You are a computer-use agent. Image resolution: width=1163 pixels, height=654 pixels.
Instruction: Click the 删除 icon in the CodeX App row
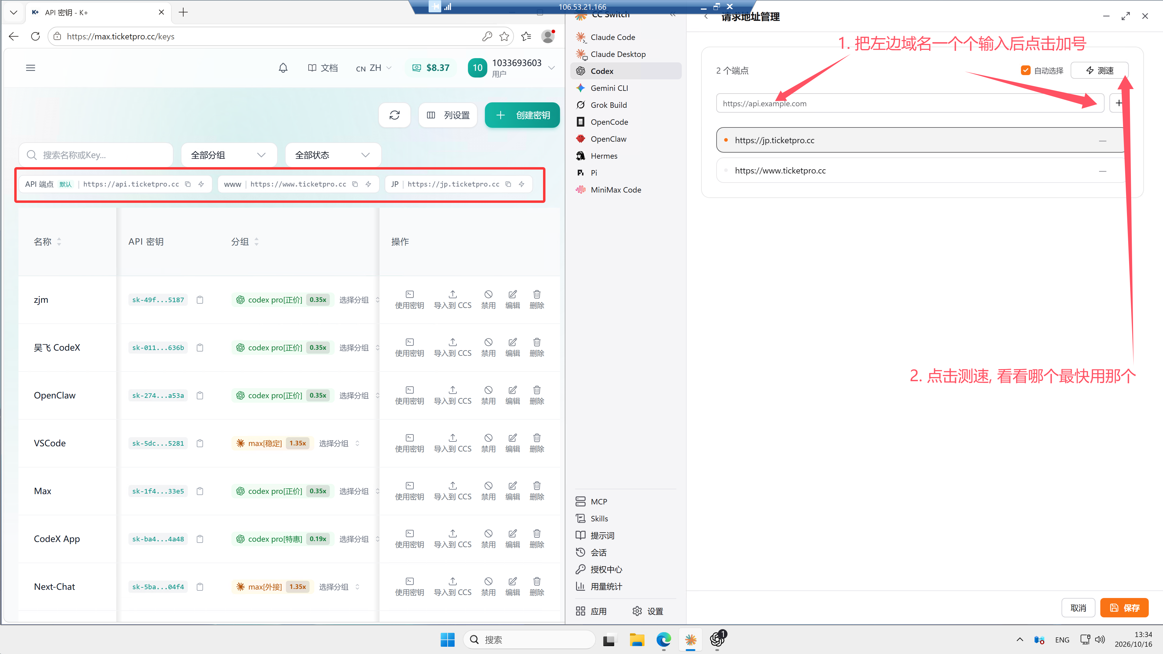537,538
